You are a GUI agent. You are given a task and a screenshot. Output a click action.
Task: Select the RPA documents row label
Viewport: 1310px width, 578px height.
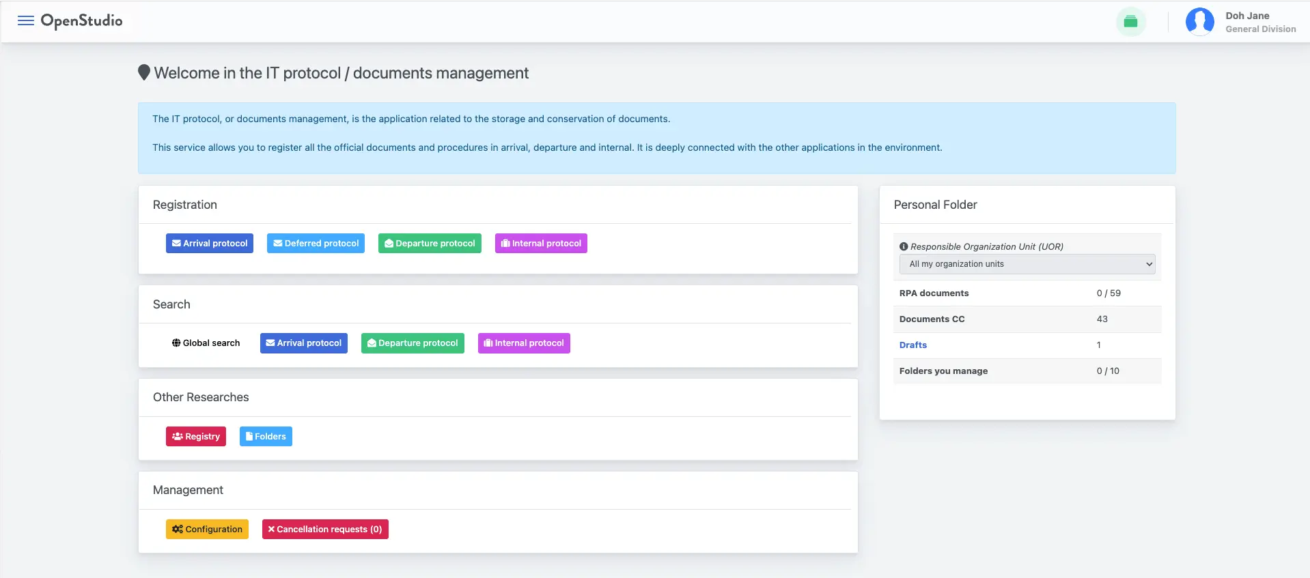tap(934, 293)
